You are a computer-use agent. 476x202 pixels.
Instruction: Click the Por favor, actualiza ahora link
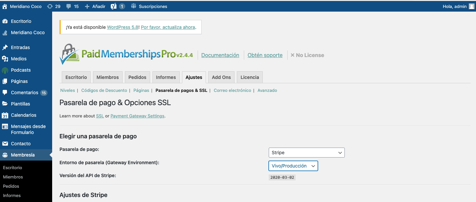(168, 27)
